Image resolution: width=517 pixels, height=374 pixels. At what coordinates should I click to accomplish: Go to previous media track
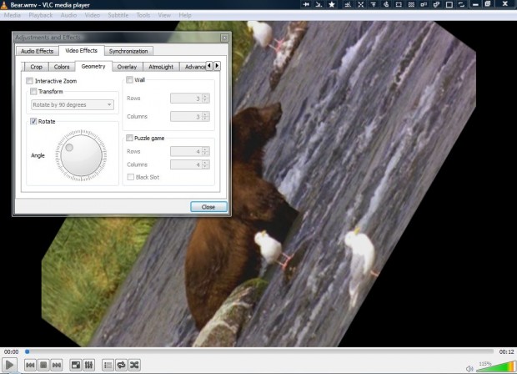pyautogui.click(x=30, y=365)
